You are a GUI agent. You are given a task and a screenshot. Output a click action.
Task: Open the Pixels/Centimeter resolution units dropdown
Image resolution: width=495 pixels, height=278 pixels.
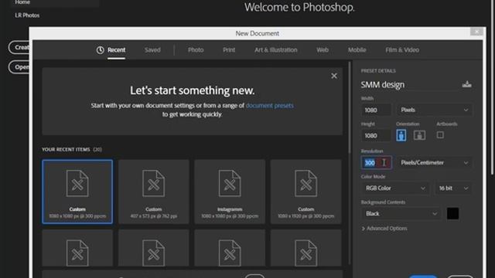[x=435, y=163]
